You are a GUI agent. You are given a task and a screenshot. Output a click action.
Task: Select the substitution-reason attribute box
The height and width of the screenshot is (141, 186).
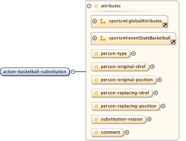click(x=119, y=119)
